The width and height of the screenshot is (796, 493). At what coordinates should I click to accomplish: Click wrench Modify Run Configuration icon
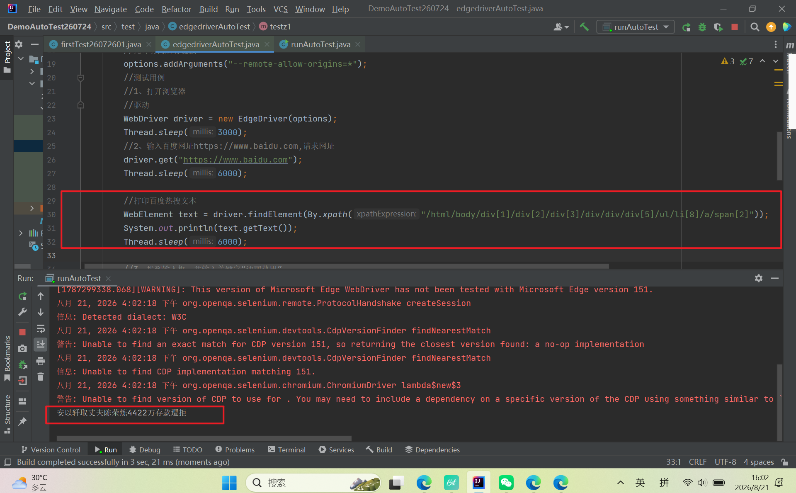click(22, 312)
